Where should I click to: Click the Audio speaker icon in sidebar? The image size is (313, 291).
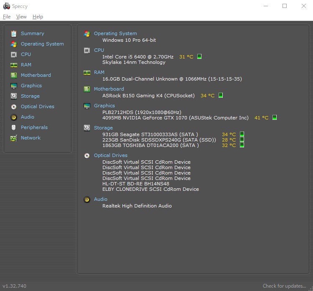pyautogui.click(x=14, y=117)
